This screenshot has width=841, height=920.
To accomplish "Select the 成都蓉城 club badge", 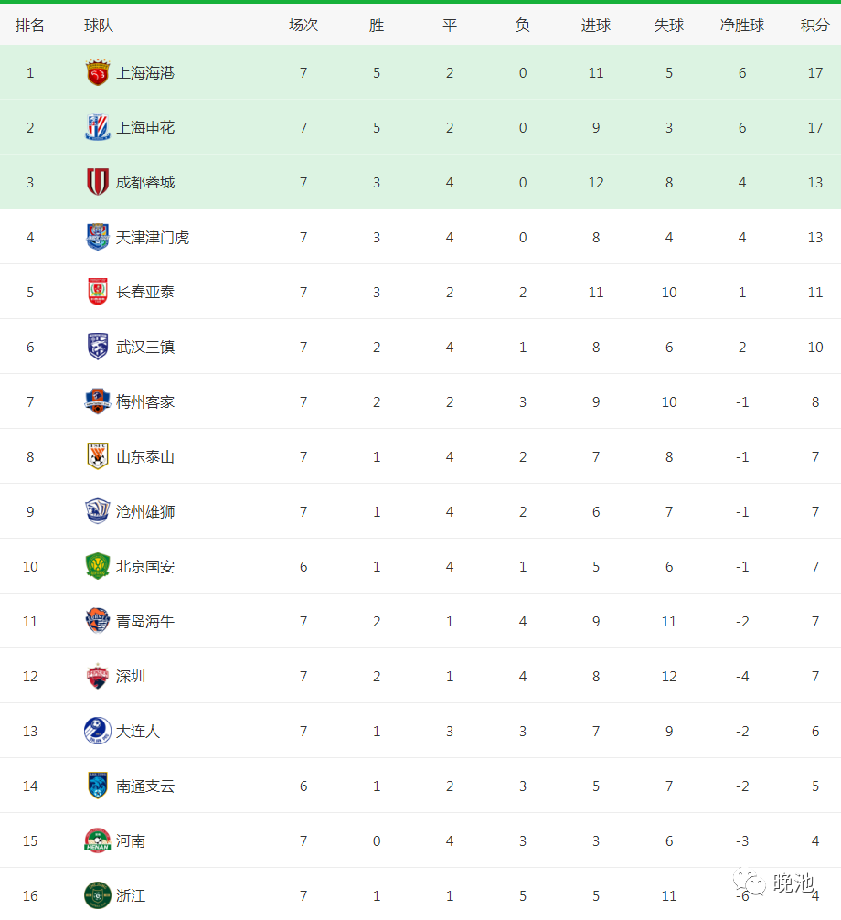I will click(97, 183).
